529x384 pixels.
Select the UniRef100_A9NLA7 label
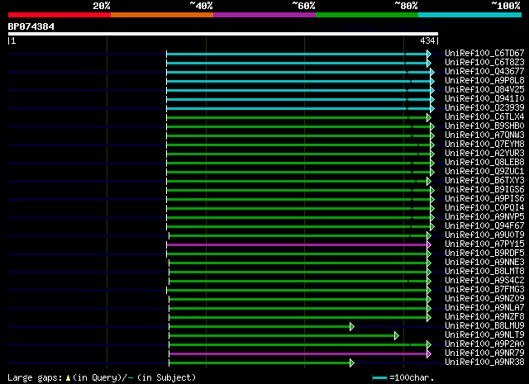tap(484, 308)
